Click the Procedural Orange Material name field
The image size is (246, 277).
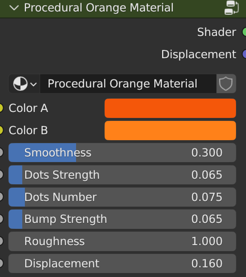click(128, 84)
